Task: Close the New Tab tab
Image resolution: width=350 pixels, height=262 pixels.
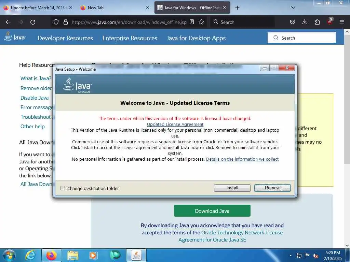Action: (x=148, y=8)
